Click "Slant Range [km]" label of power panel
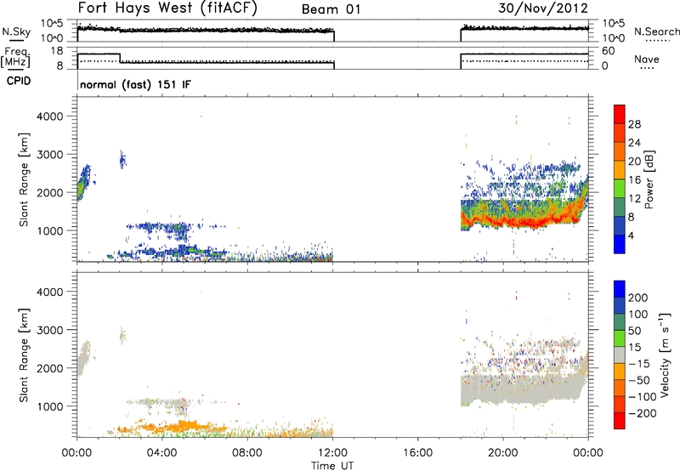680x471 pixels. click(24, 179)
